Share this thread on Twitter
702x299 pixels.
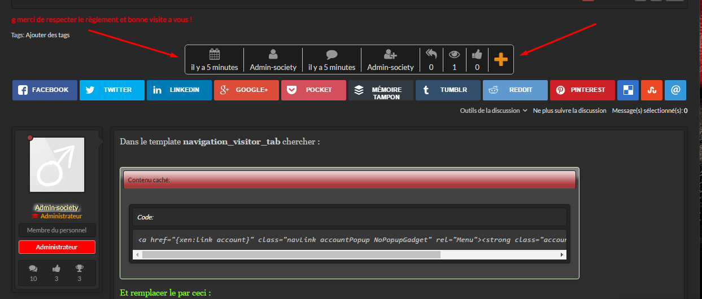pyautogui.click(x=112, y=90)
